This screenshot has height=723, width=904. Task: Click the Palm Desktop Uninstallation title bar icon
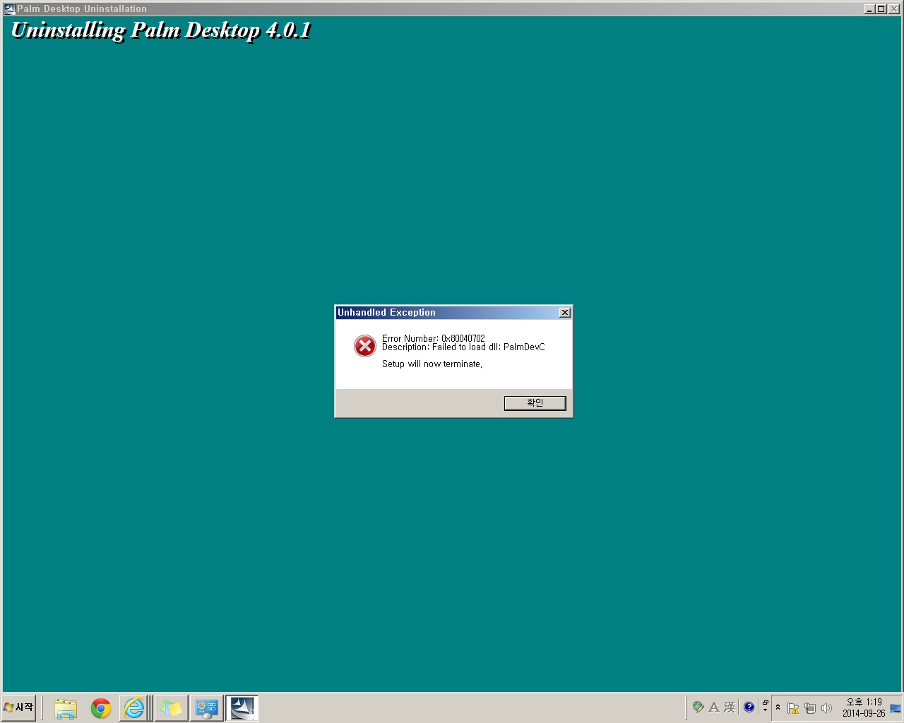point(10,8)
